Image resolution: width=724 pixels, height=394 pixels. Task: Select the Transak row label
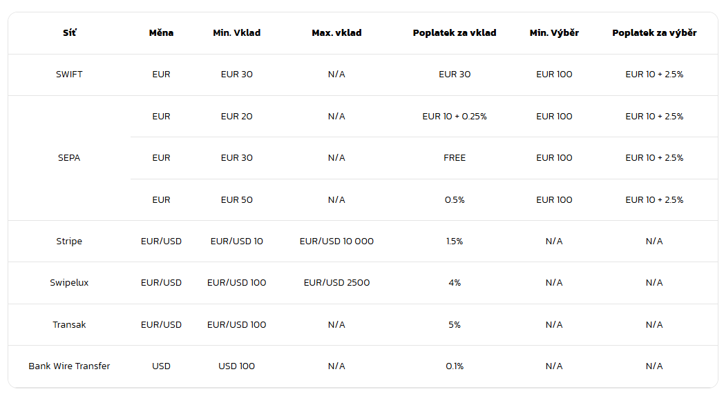coord(69,324)
